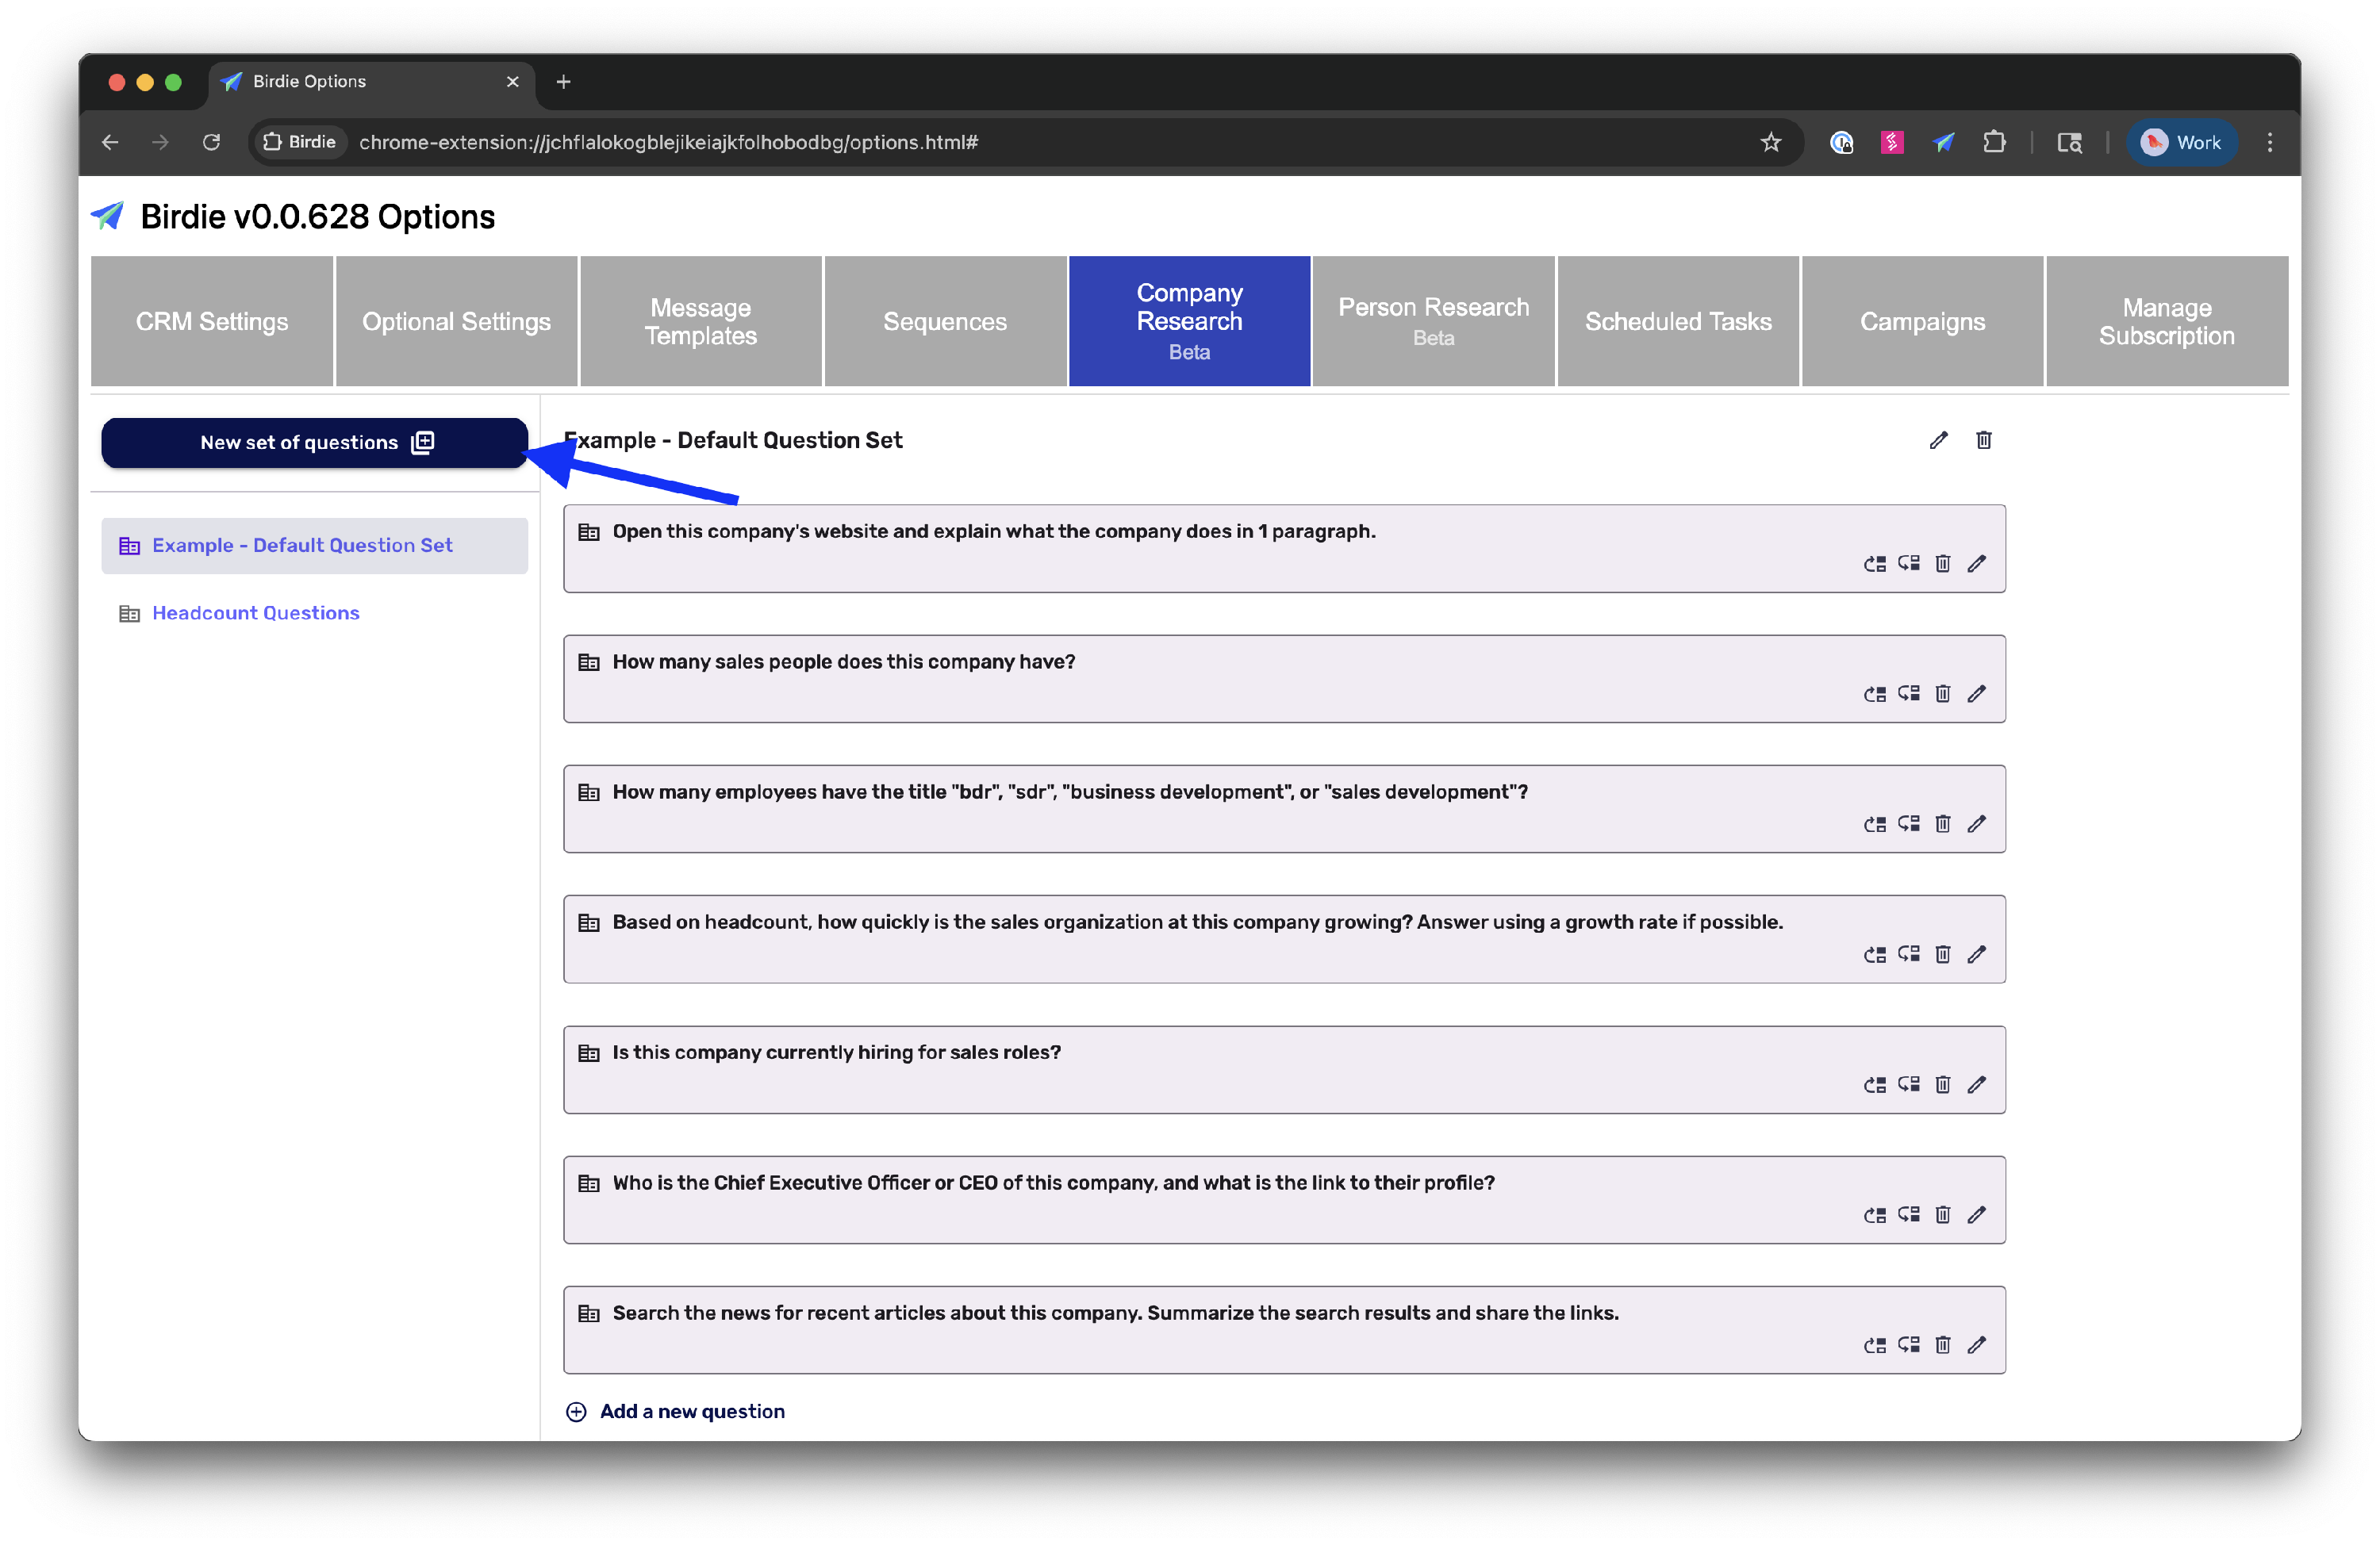The width and height of the screenshot is (2380, 1545).
Task: Switch to Scheduled Tasks tab
Action: click(x=1678, y=321)
